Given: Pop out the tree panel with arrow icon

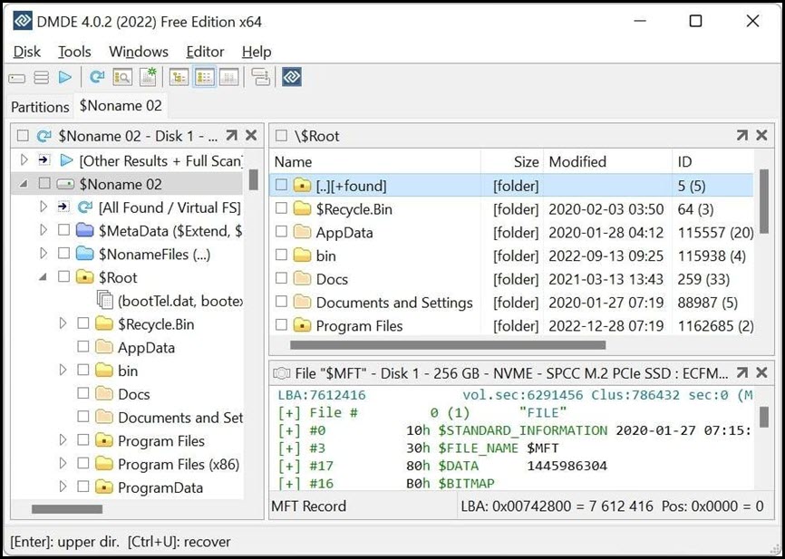Looking at the screenshot, I should pos(231,135).
